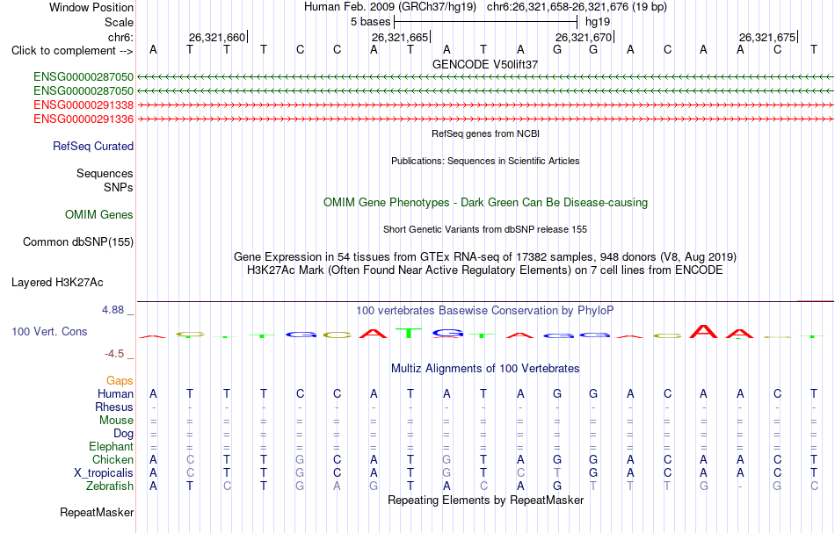Viewport: 835px width, 533px height.
Task: Open Common dbSNP(155) track label
Action: click(x=78, y=242)
